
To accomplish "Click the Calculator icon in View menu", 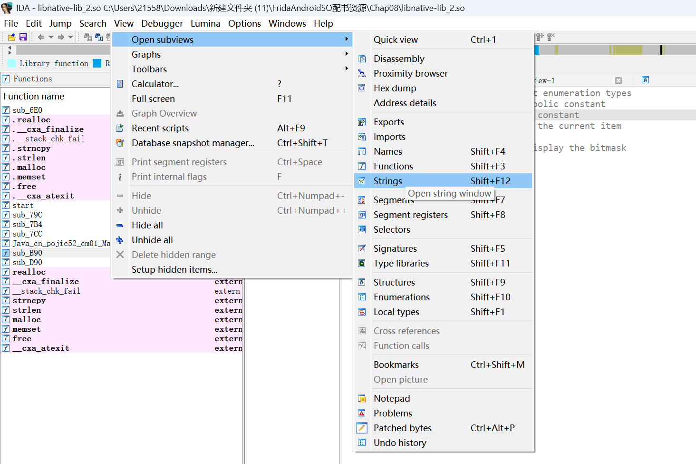I will (x=120, y=84).
